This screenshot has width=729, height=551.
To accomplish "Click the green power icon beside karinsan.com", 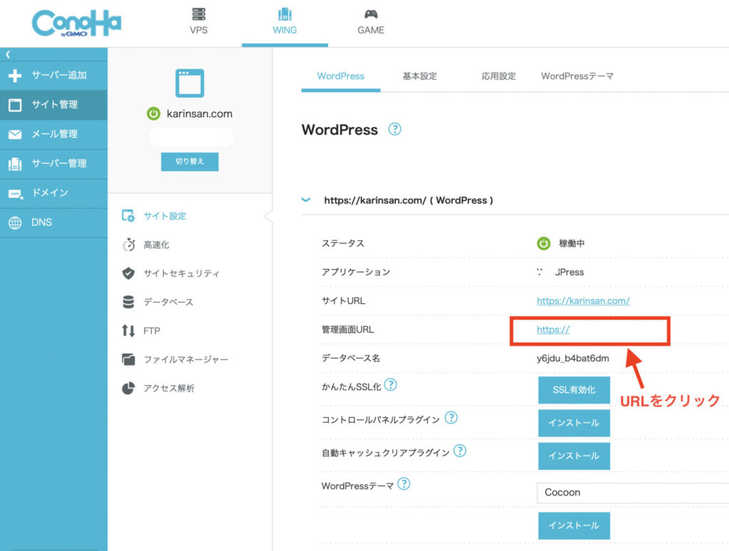I will pyautogui.click(x=154, y=113).
